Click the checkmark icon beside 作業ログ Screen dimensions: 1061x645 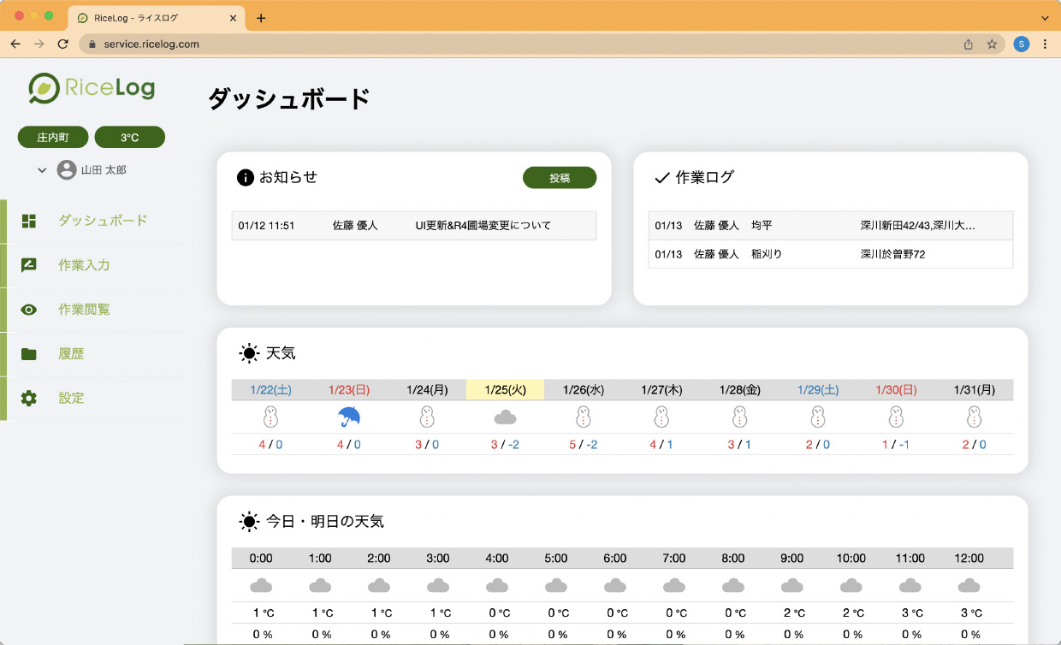pyautogui.click(x=661, y=178)
